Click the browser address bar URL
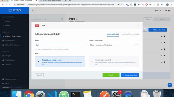The width and height of the screenshot is (174, 97). click(x=66, y=5)
